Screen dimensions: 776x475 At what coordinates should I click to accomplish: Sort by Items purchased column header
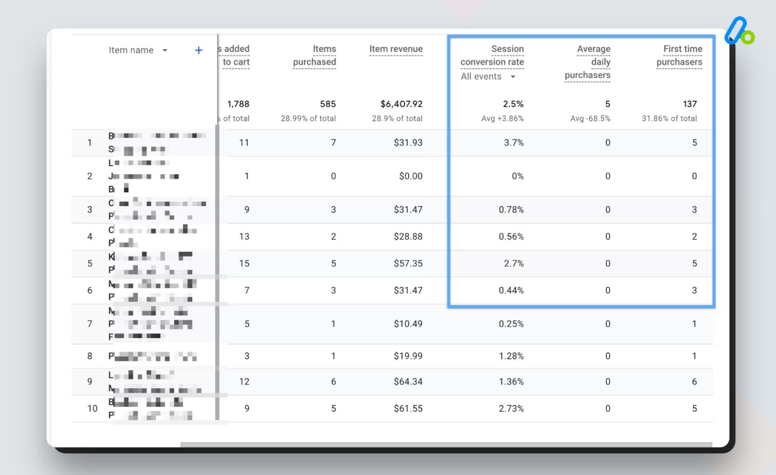(314, 56)
